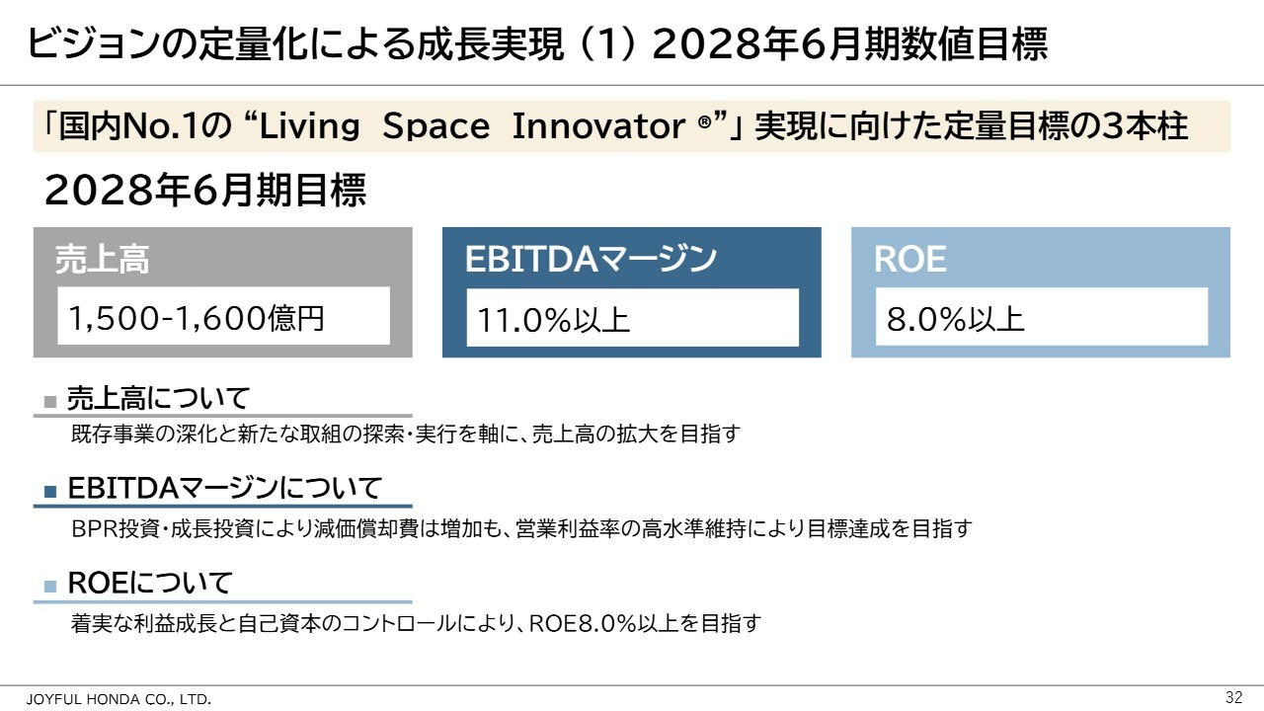Click the 8.0%以上 value field
1264x711 pixels.
1041,316
